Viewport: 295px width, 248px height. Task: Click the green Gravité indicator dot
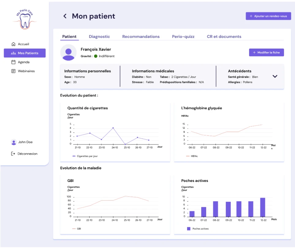[x=96, y=56]
